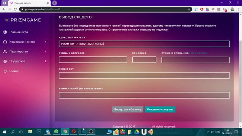The width and height of the screenshot is (242, 136).
Task: Open the taskbar search magnifier
Action: pos(13,132)
